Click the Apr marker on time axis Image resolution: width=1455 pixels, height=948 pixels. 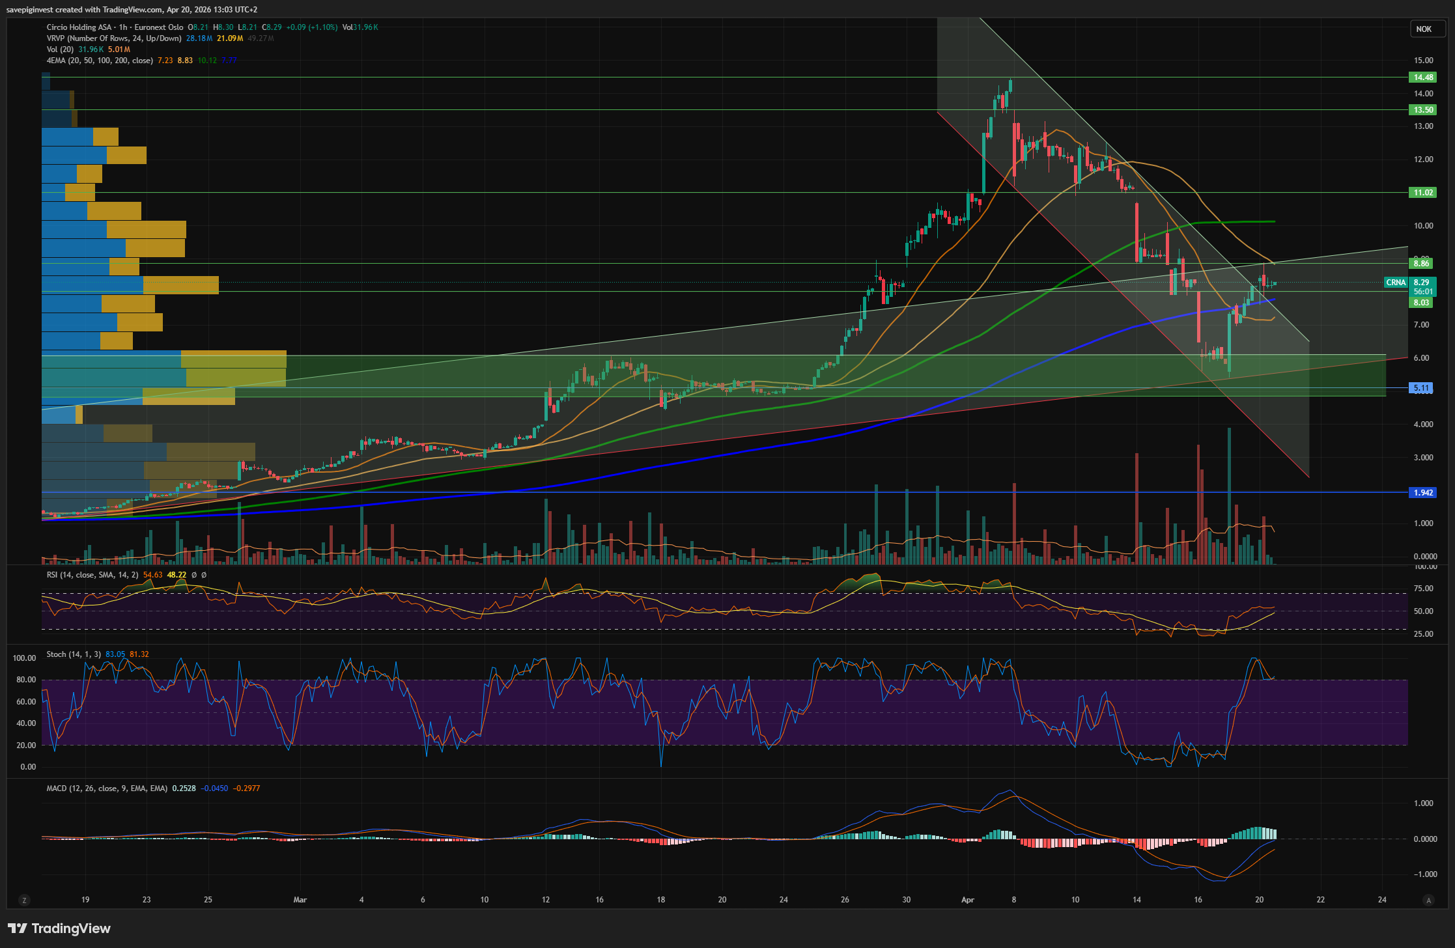click(968, 900)
